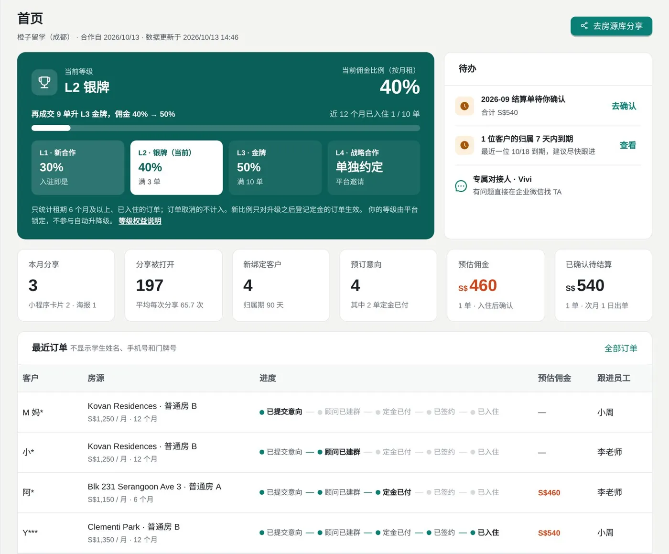Click 已提交意向 step in M 妈* row
This screenshot has height=554, width=669.
[281, 412]
